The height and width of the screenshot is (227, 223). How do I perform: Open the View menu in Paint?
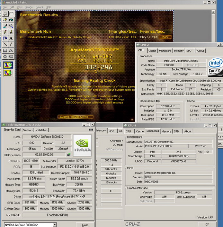(20, 7)
